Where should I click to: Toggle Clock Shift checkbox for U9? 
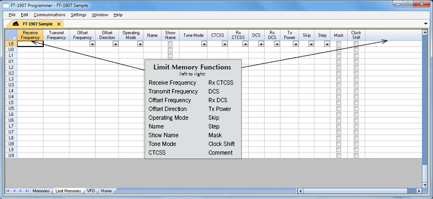click(x=356, y=155)
